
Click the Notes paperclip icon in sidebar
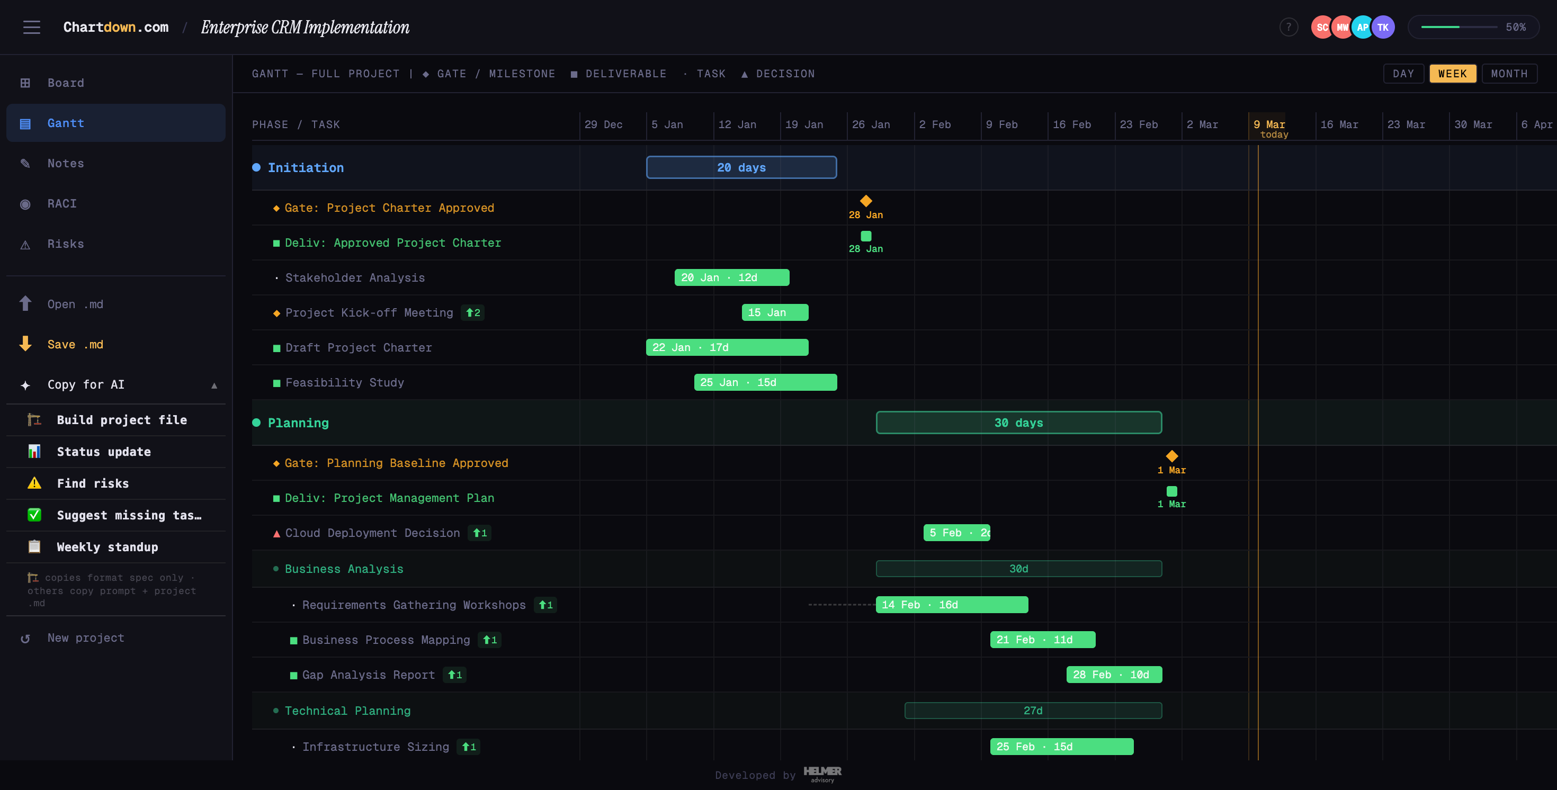click(25, 163)
